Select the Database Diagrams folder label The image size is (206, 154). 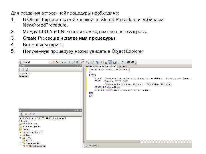(x=34, y=132)
